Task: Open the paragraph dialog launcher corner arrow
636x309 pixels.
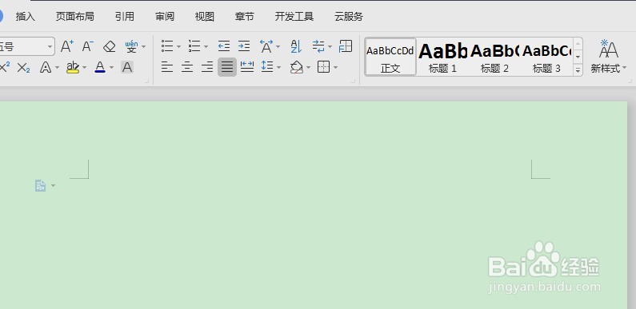Action: pyautogui.click(x=353, y=81)
